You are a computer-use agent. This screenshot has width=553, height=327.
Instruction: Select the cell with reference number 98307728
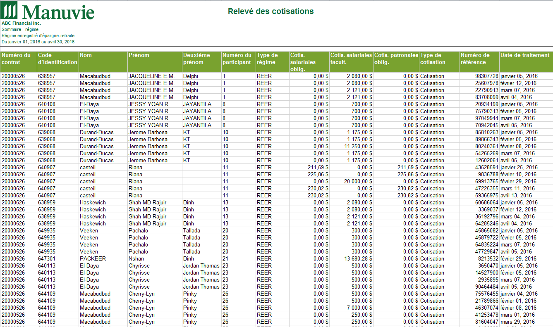486,76
